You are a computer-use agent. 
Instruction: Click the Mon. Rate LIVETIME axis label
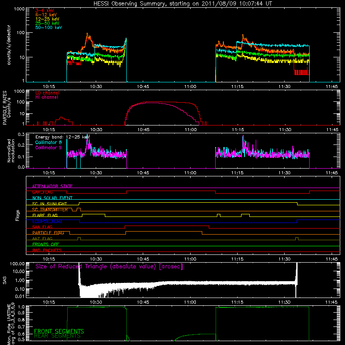coord(11,324)
